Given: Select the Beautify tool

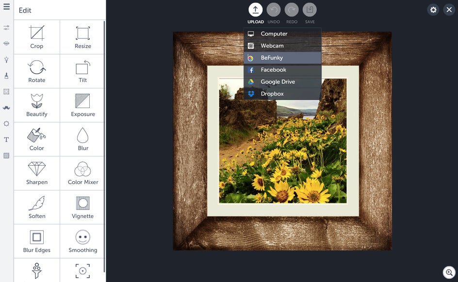Looking at the screenshot, I should pyautogui.click(x=37, y=105).
